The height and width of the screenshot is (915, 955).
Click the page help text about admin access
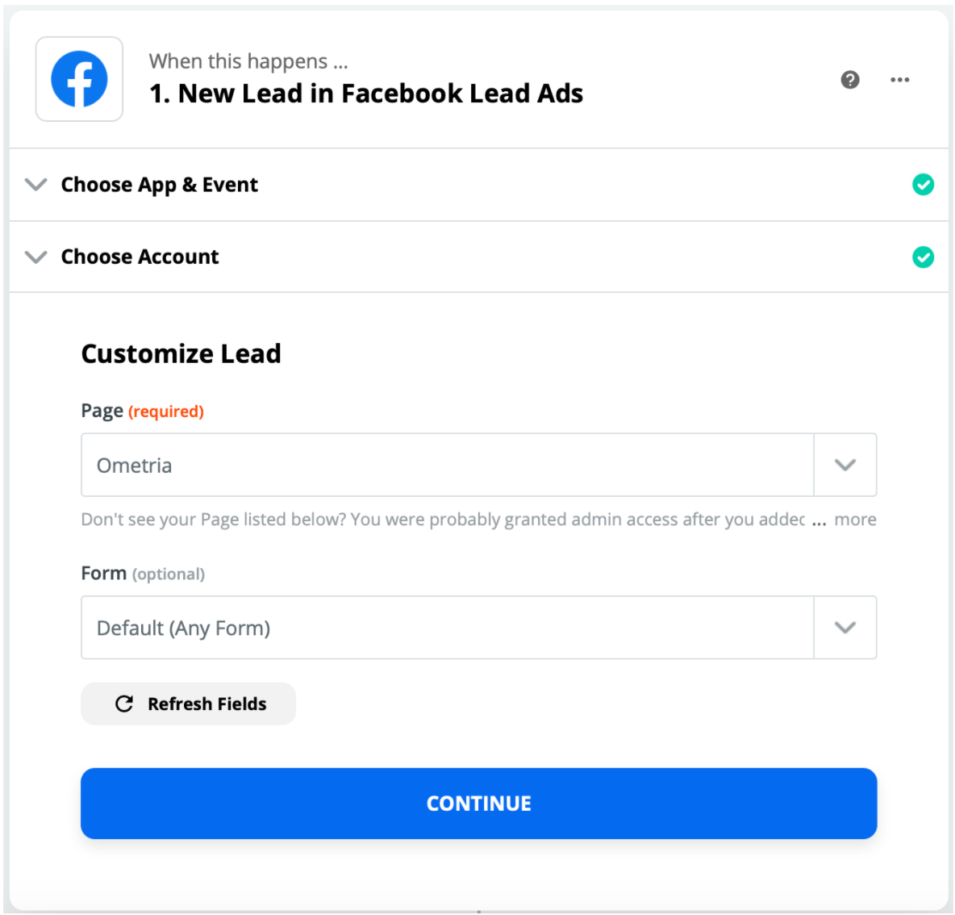coord(444,520)
